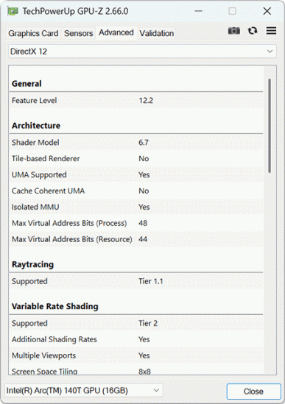Click the screenshot camera icon
The image size is (285, 404).
234,31
